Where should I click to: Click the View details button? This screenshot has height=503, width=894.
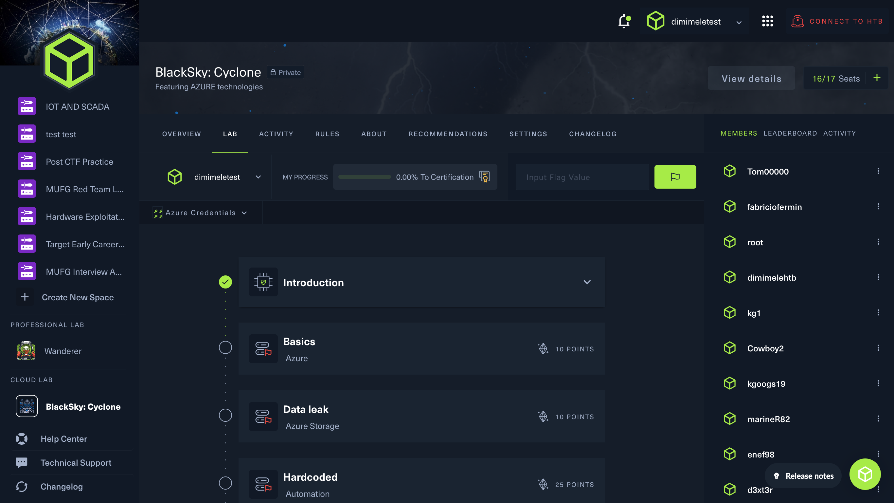pyautogui.click(x=751, y=78)
